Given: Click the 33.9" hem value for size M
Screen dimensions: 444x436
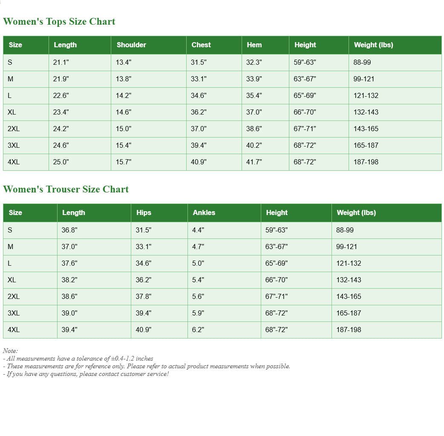Looking at the screenshot, I should tap(254, 79).
